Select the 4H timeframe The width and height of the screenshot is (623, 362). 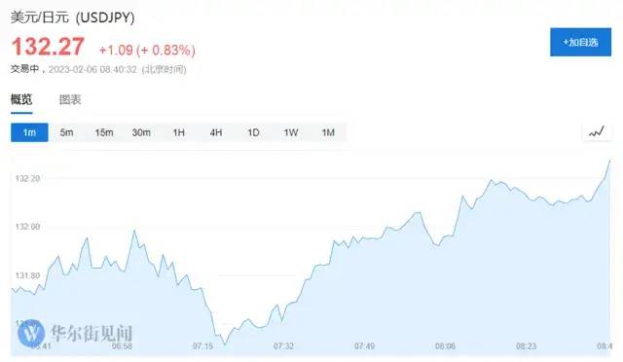[x=216, y=132]
